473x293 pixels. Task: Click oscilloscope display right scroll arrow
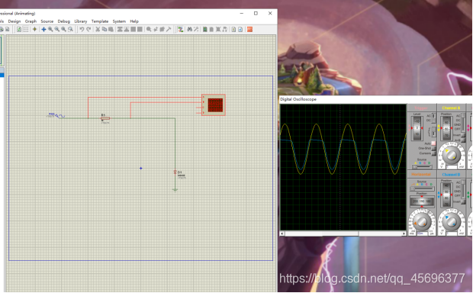click(x=404, y=233)
